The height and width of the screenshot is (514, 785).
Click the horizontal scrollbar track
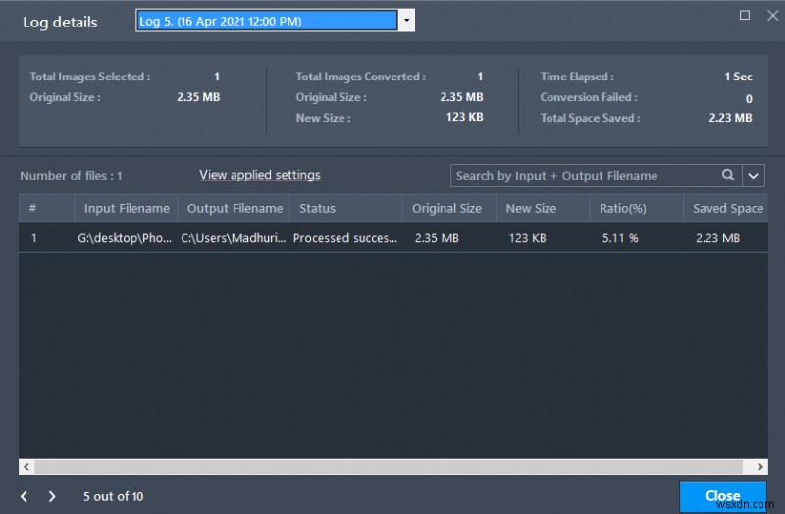tap(389, 467)
